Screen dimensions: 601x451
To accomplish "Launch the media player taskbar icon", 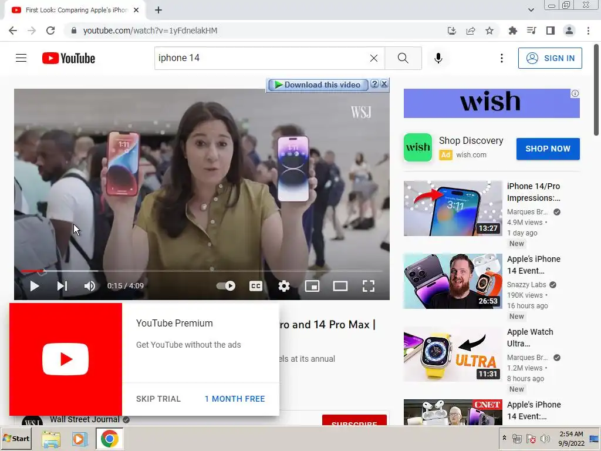I will [x=80, y=439].
